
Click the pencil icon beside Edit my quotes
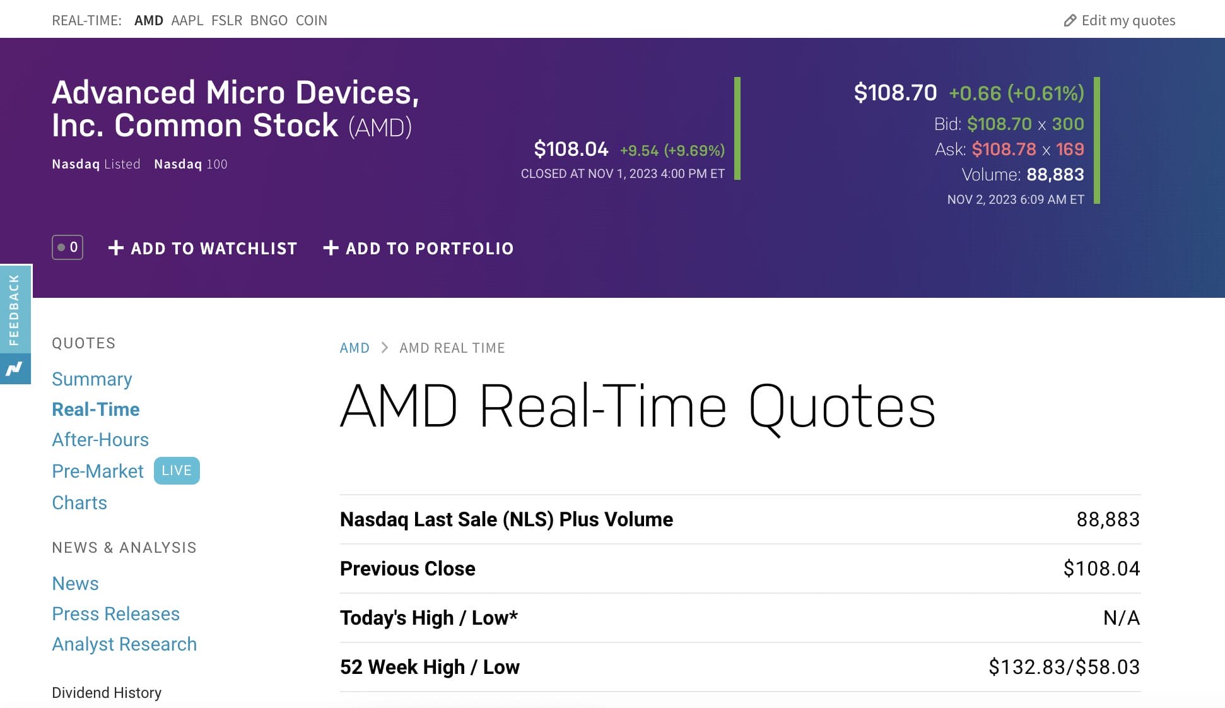click(x=1070, y=21)
